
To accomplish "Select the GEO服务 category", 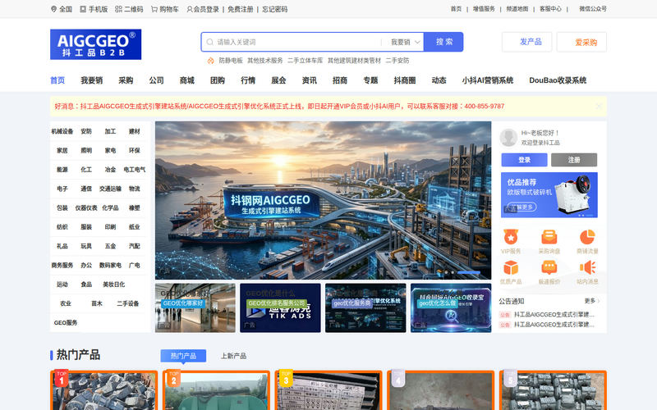I will coord(66,322).
